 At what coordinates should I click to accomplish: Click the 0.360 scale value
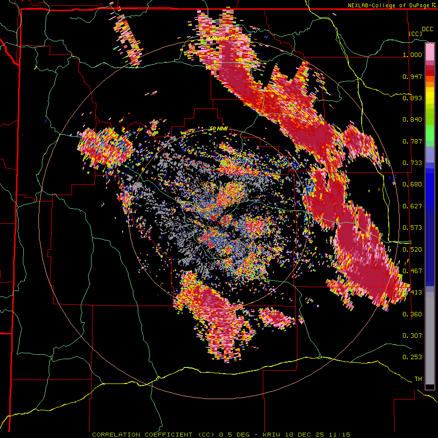click(412, 314)
